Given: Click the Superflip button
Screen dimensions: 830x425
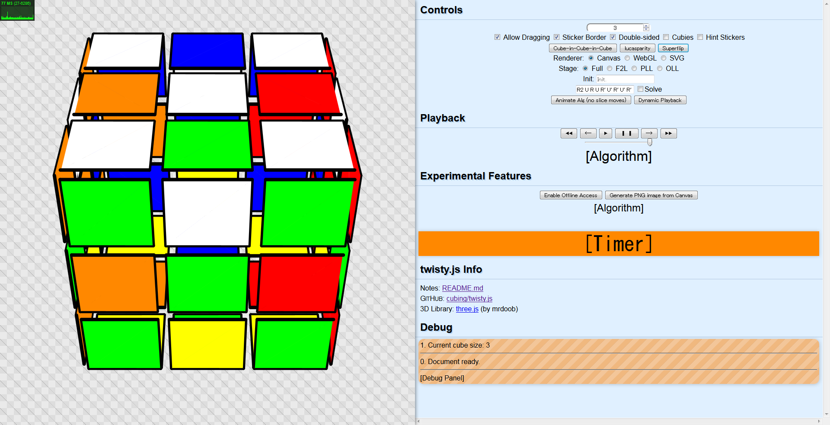Looking at the screenshot, I should (673, 48).
